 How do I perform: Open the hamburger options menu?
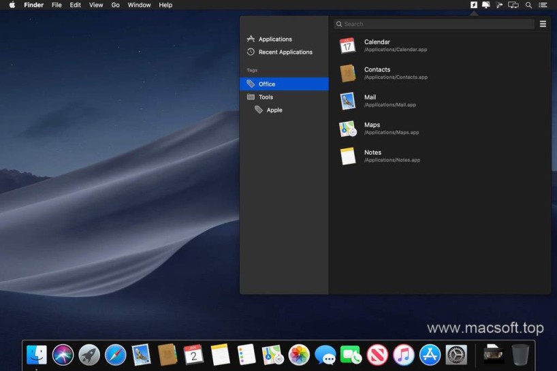543,24
